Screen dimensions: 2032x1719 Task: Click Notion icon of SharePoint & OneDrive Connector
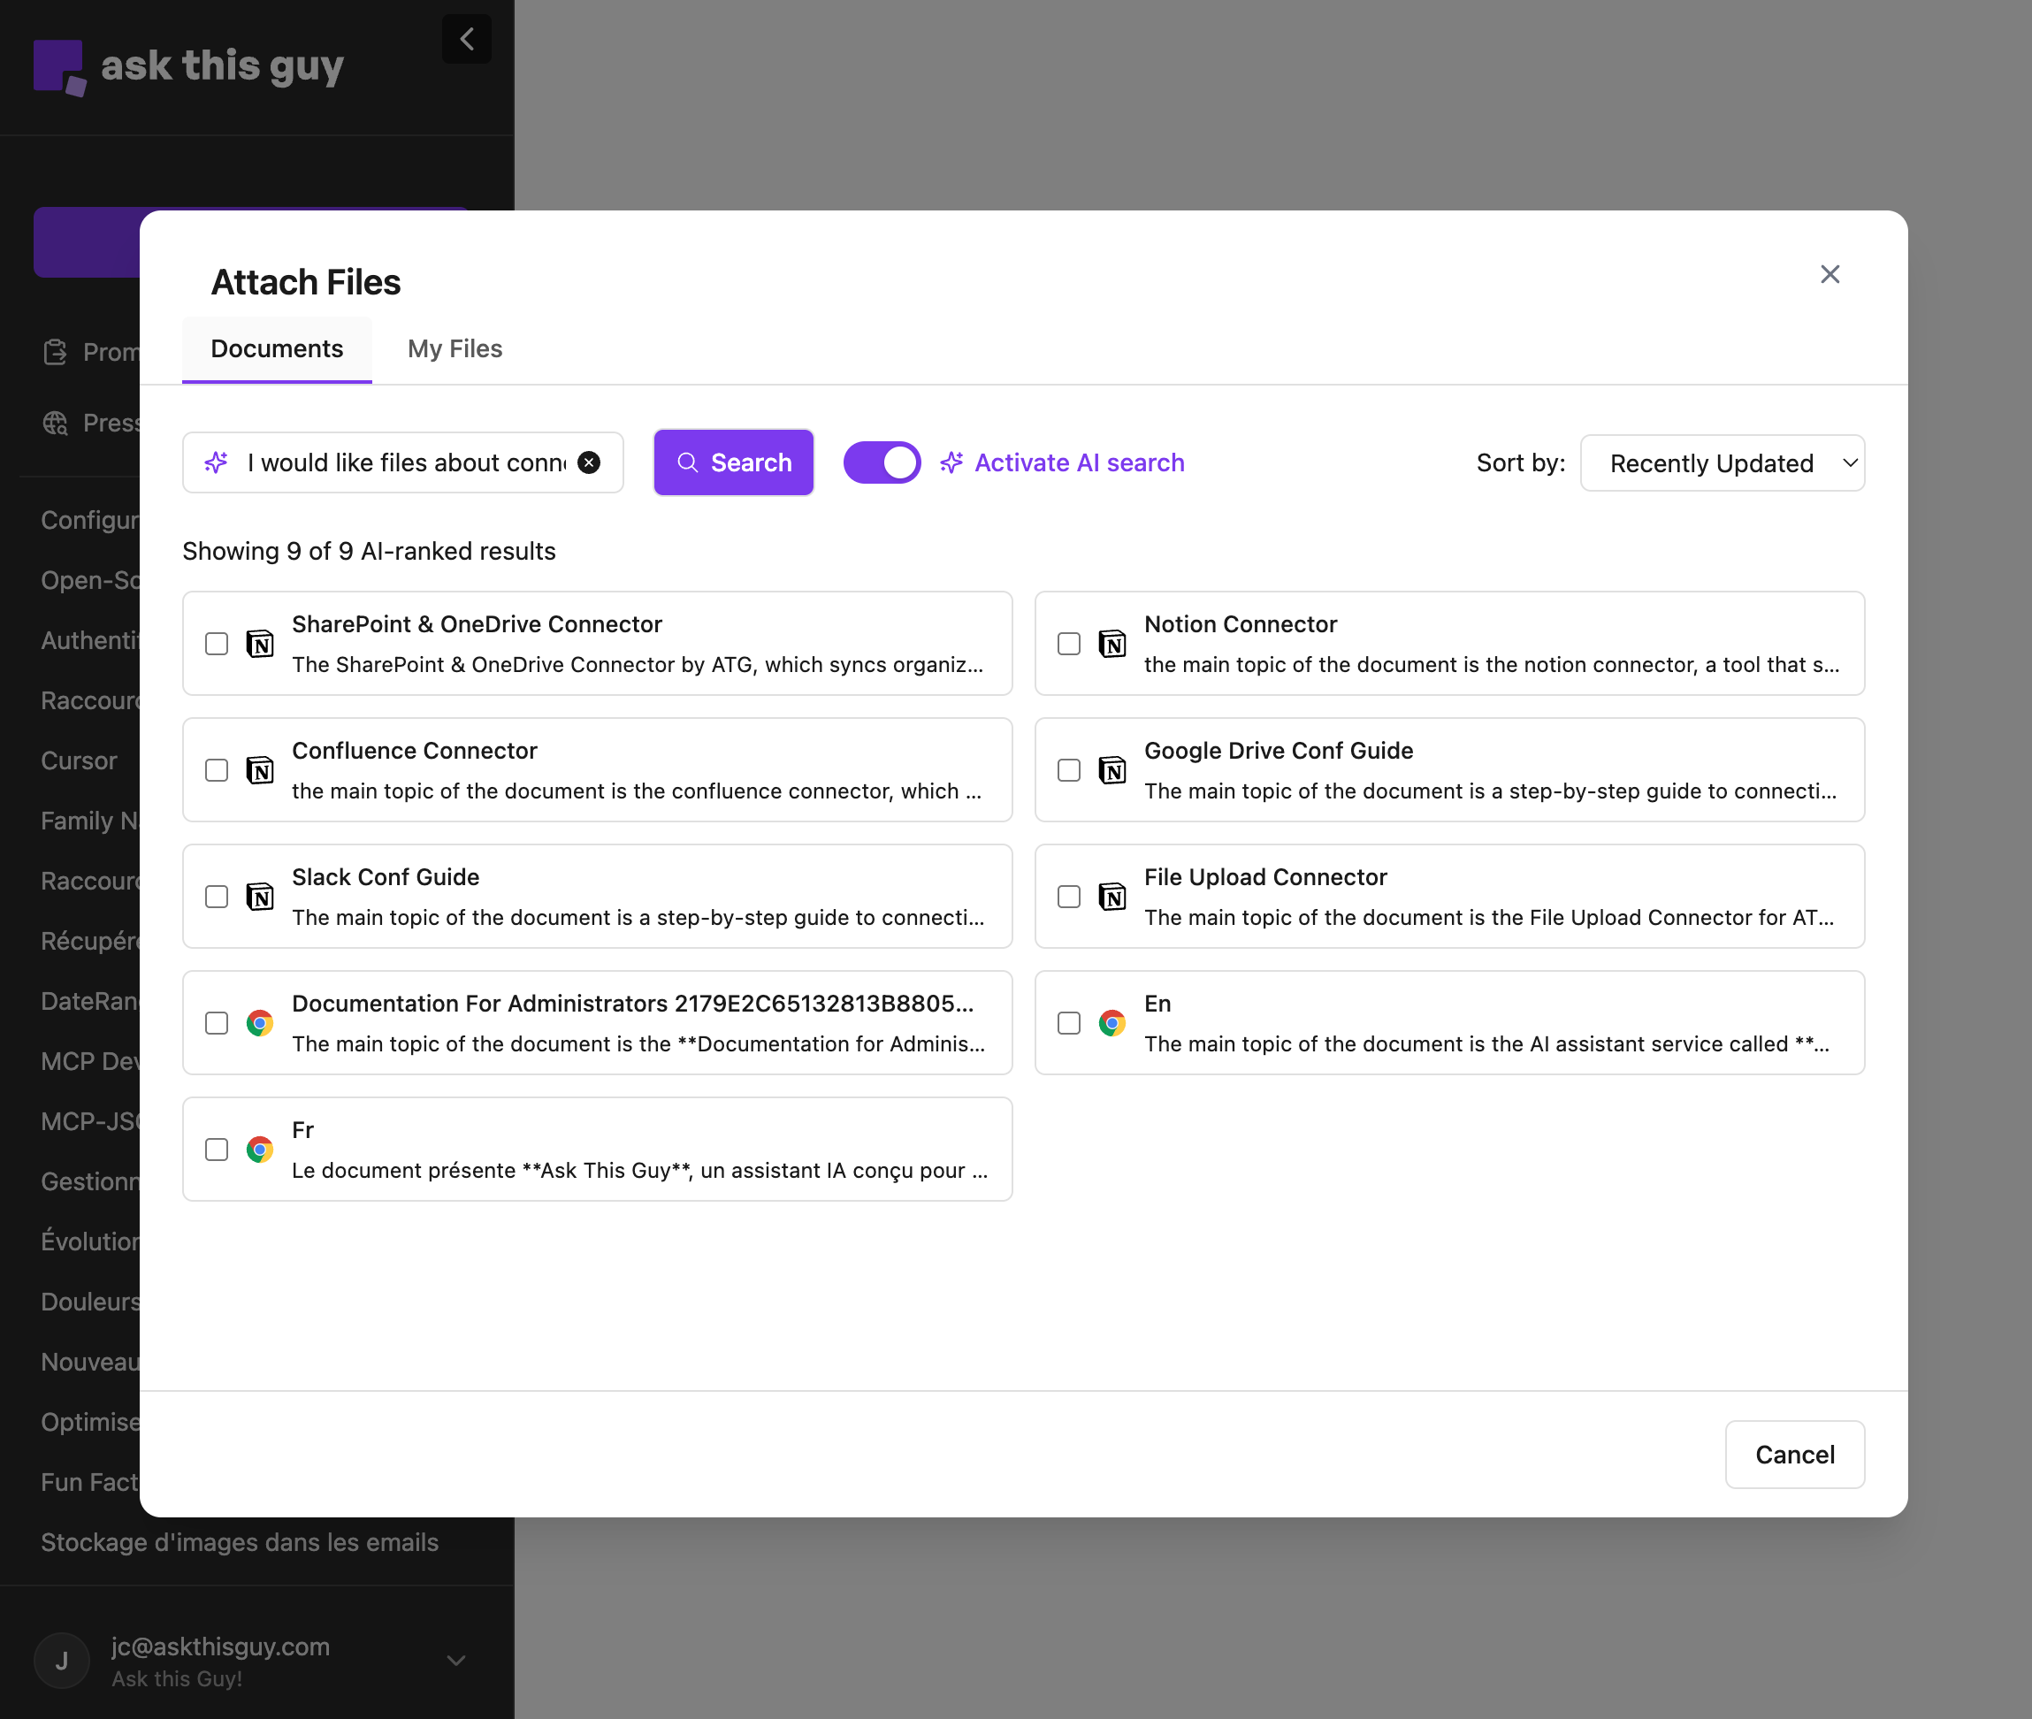[x=260, y=644]
